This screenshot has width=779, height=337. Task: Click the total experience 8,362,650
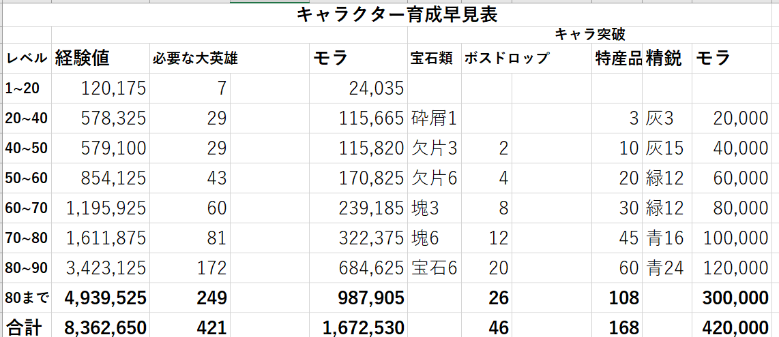pyautogui.click(x=100, y=325)
